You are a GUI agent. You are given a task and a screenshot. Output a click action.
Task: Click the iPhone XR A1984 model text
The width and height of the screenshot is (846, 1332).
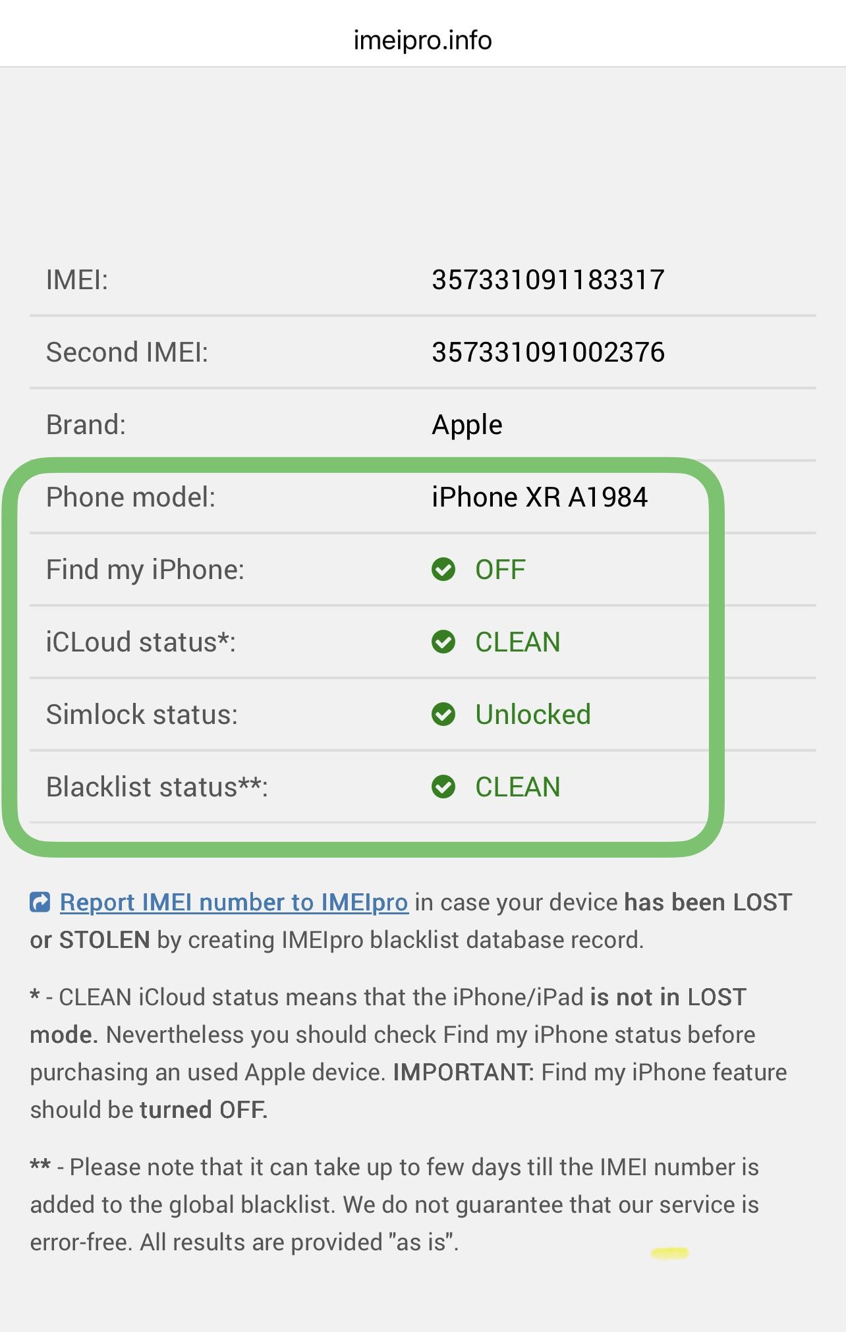540,497
